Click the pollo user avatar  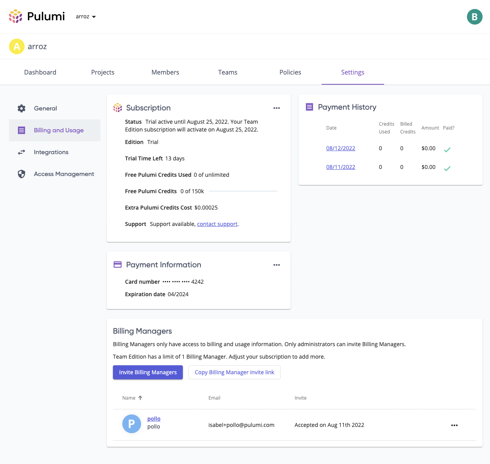[132, 424]
